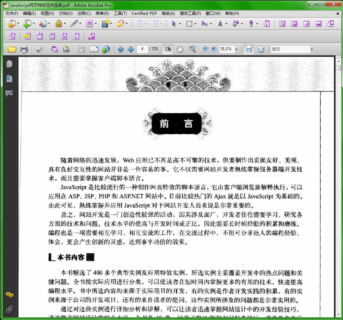The height and width of the screenshot is (320, 343).
Task: Email the PDF with envelope icon
Action: [x=94, y=49]
